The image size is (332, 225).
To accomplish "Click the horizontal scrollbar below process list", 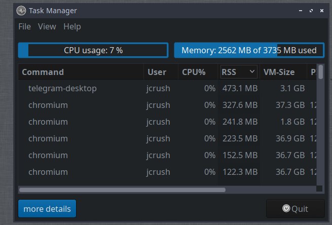I will click(122, 190).
